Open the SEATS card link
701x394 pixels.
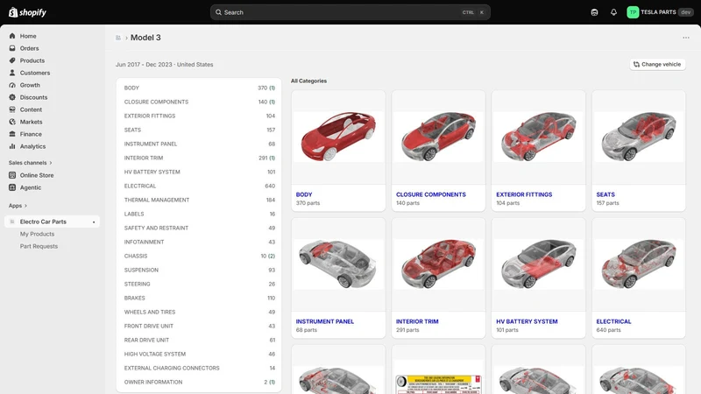(x=605, y=194)
